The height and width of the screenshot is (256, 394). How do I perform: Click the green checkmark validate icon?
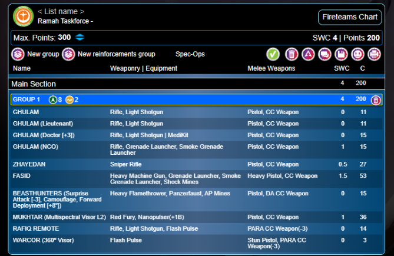[273, 54]
